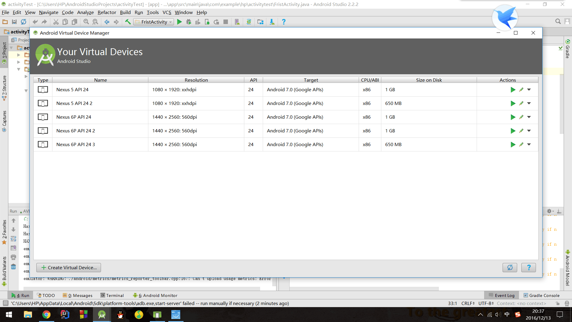
Task: Toggle the Android Model side panel
Action: point(568,268)
